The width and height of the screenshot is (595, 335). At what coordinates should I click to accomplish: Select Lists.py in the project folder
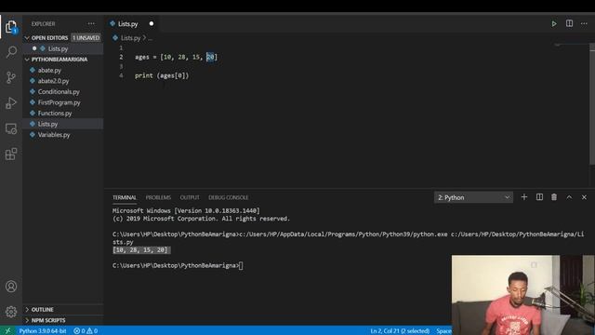point(62,124)
